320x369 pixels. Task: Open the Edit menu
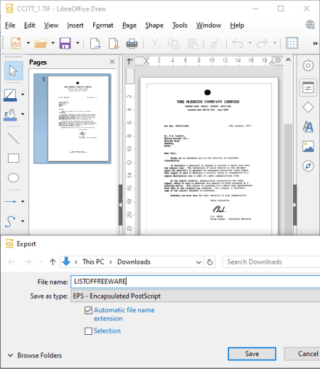30,25
